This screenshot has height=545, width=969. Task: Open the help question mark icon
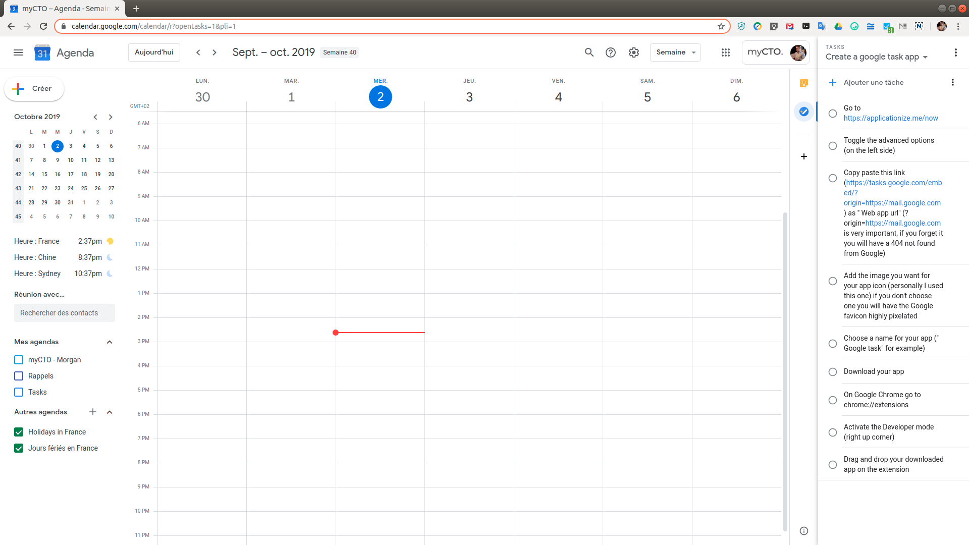tap(611, 52)
